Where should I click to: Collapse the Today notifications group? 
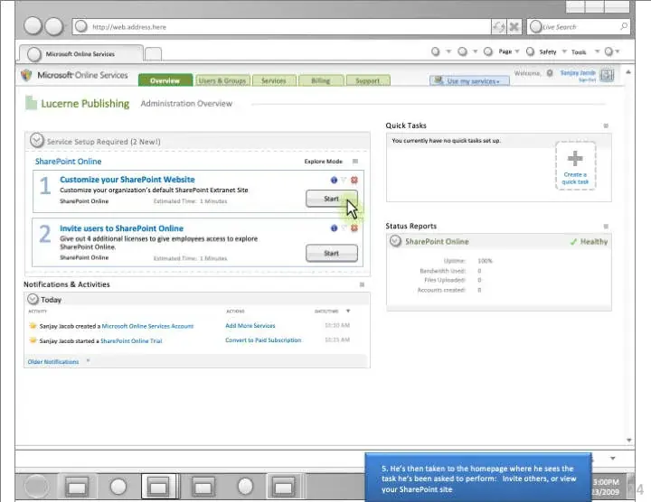(33, 299)
